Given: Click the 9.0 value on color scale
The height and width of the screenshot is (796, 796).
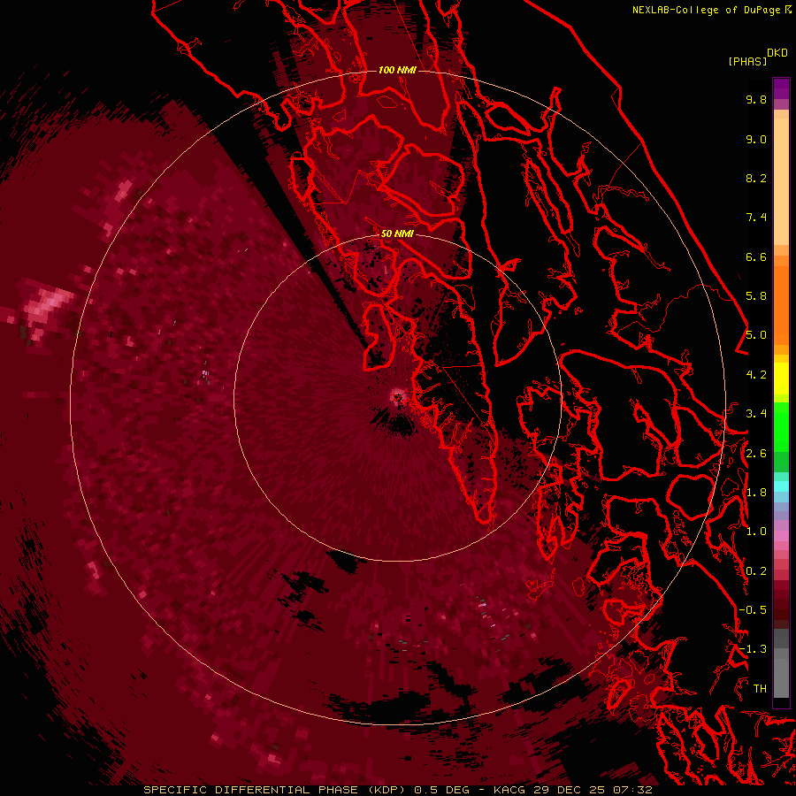Looking at the screenshot, I should tap(756, 139).
